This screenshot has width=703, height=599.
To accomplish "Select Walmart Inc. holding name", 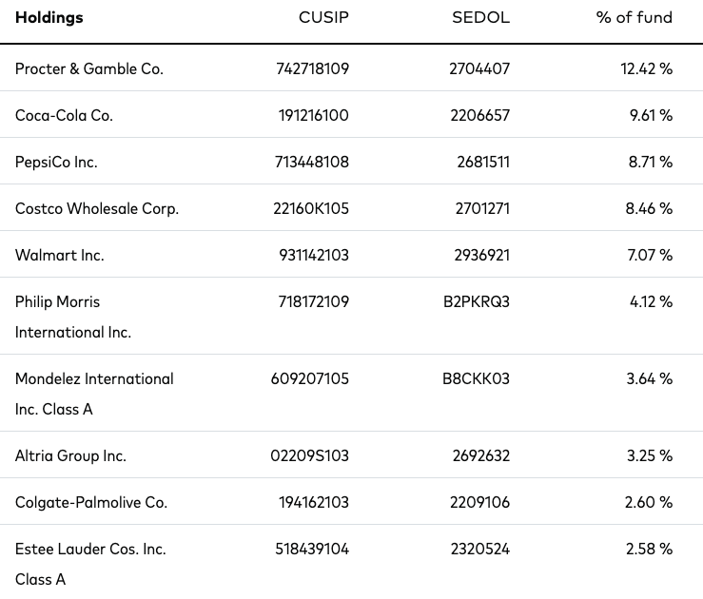I will tap(60, 255).
